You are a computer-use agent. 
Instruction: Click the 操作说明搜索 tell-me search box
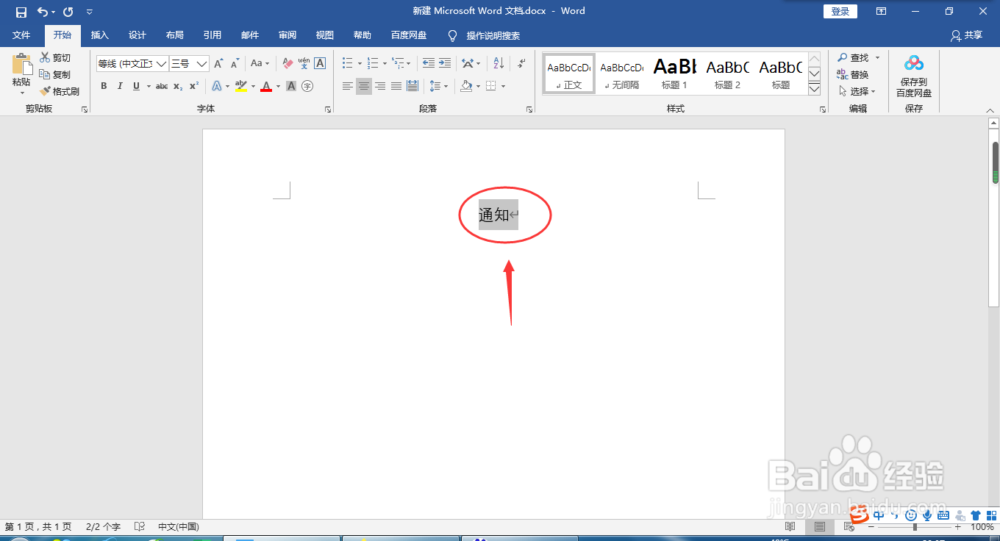(493, 35)
